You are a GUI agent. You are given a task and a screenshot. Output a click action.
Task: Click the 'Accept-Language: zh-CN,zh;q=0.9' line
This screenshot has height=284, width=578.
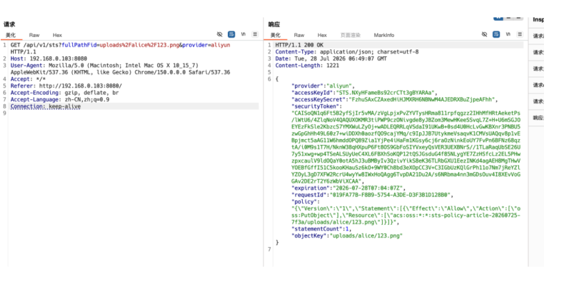point(60,99)
